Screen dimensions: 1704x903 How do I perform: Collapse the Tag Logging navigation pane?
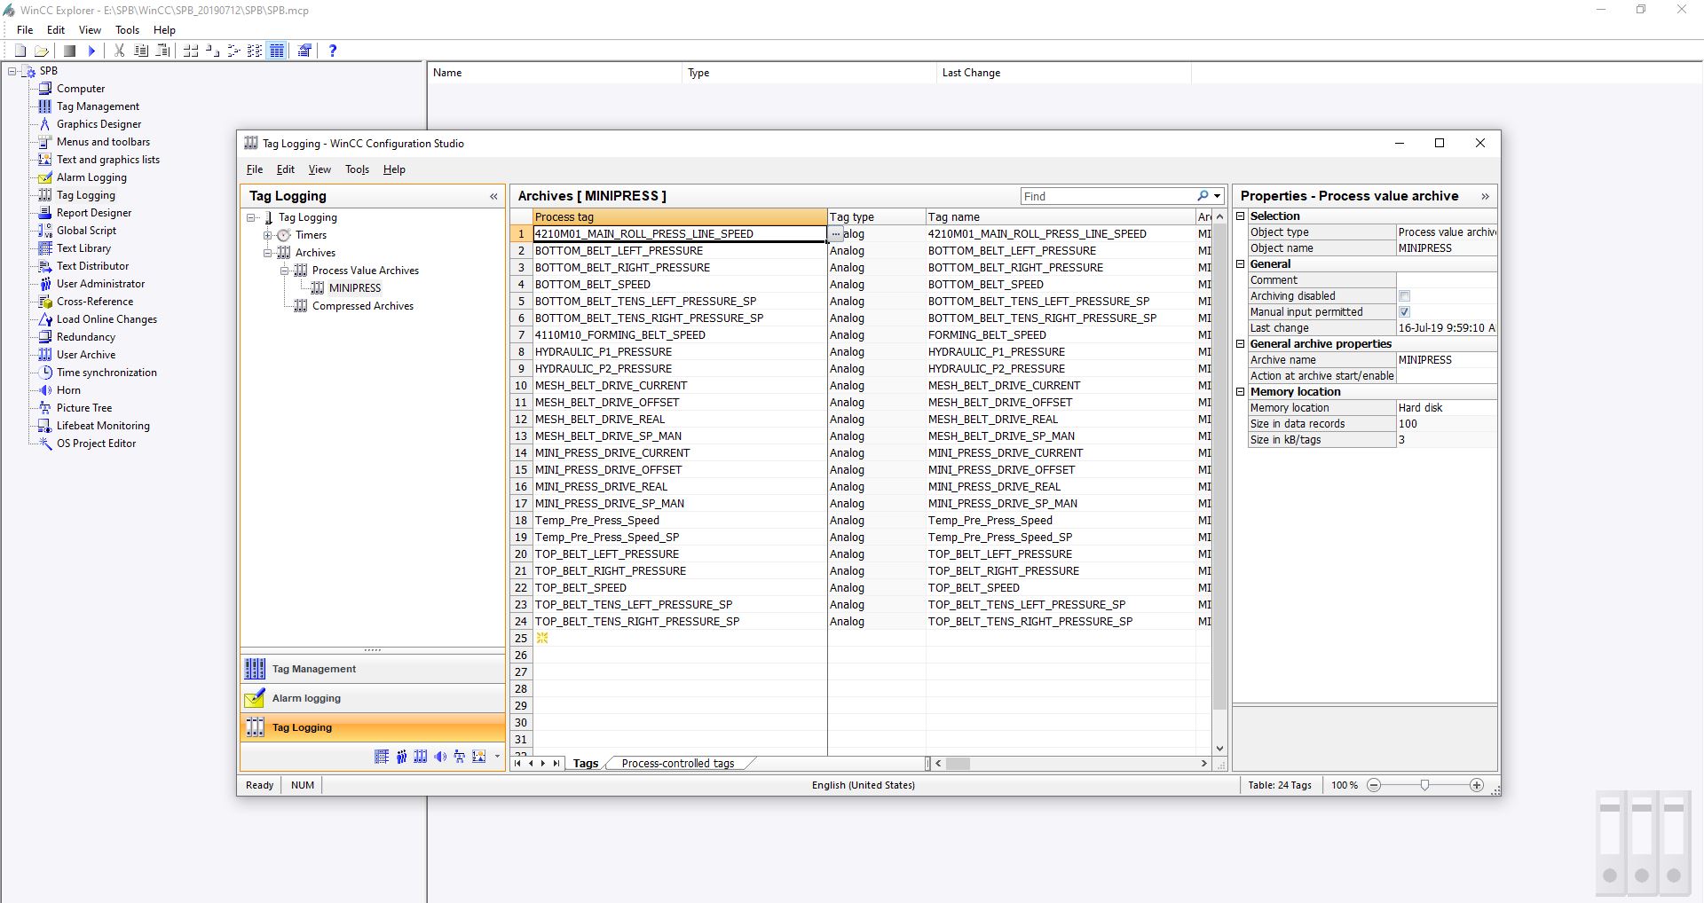pos(493,196)
